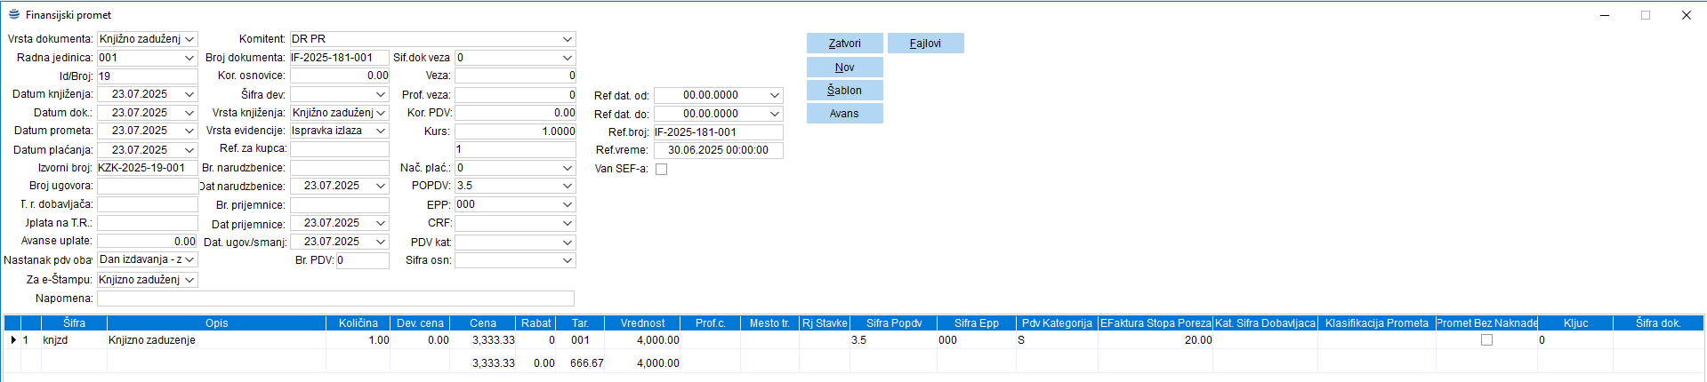The height and width of the screenshot is (382, 1707).
Task: Expand the Komitent combo box
Action: (x=567, y=39)
